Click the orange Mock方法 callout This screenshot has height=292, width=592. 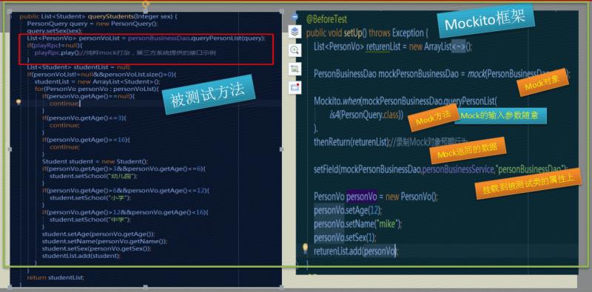pos(433,118)
